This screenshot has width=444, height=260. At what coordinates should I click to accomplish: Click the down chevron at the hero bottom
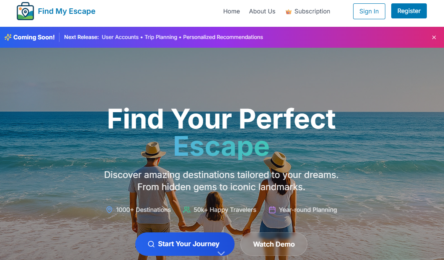(221, 253)
